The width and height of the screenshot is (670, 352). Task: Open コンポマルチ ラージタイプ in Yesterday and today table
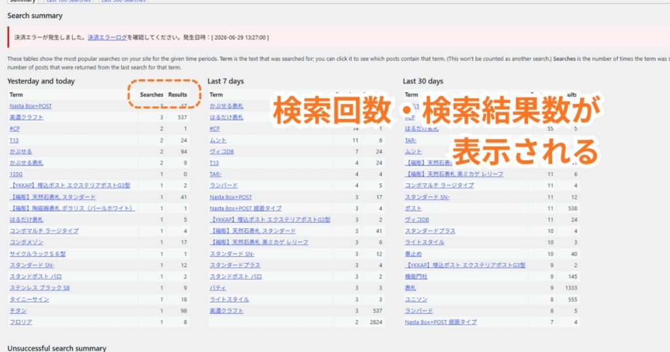click(44, 231)
